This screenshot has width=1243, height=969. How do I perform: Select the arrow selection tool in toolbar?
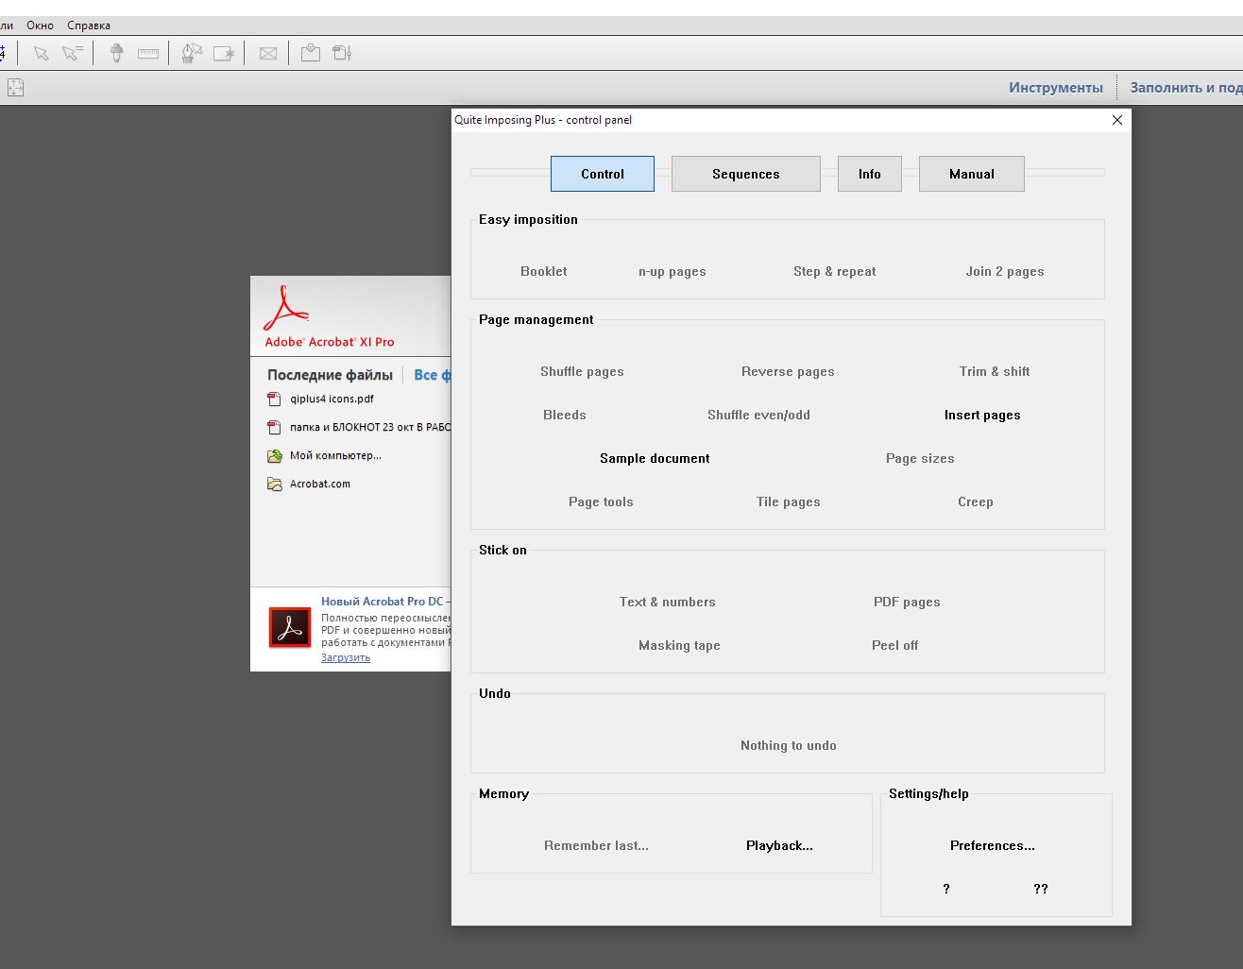pyautogui.click(x=41, y=53)
